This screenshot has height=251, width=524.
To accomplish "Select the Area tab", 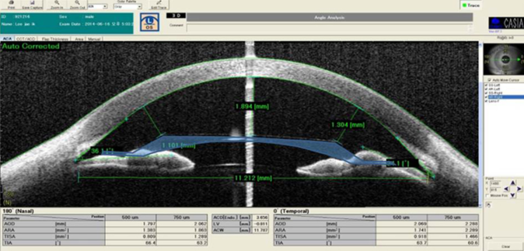I will click(79, 39).
